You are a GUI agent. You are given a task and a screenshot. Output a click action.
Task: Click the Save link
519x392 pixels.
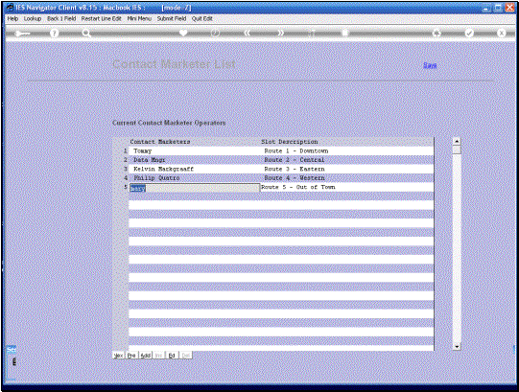[x=430, y=65]
